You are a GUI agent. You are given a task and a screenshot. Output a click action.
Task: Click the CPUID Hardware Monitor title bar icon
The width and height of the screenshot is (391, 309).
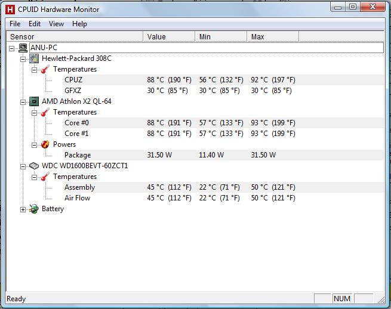pyautogui.click(x=10, y=10)
